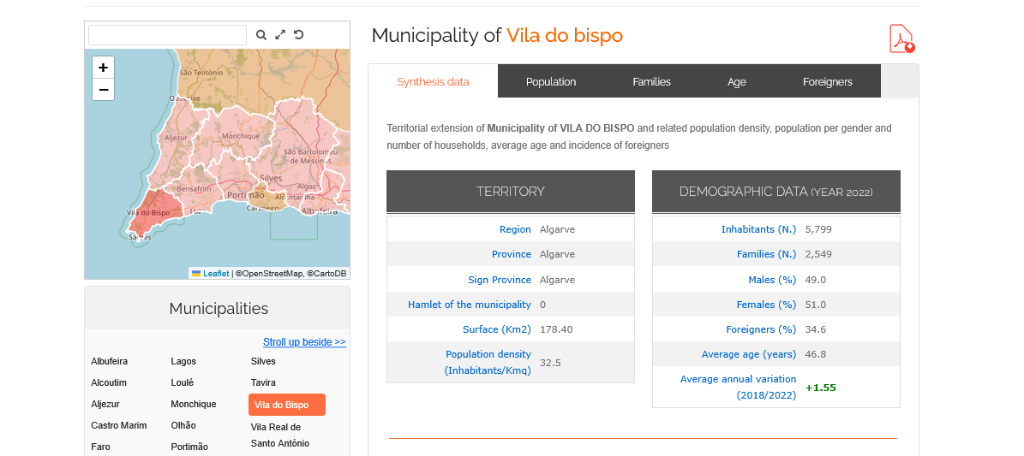This screenshot has width=1024, height=456.
Task: Click the highlighted Vila do Bispo button
Action: coord(287,405)
